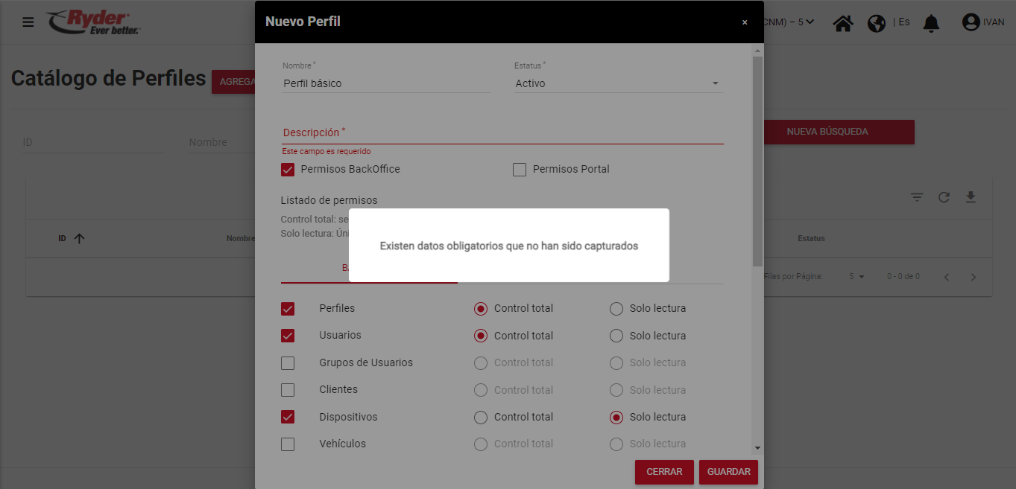Select Solo lectura for Perfiles
The width and height of the screenshot is (1016, 489).
click(x=616, y=309)
